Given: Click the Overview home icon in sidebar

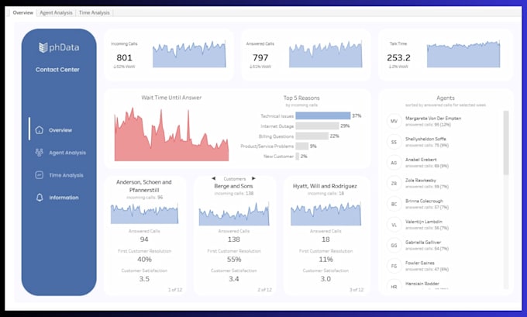Looking at the screenshot, I should [x=40, y=129].
